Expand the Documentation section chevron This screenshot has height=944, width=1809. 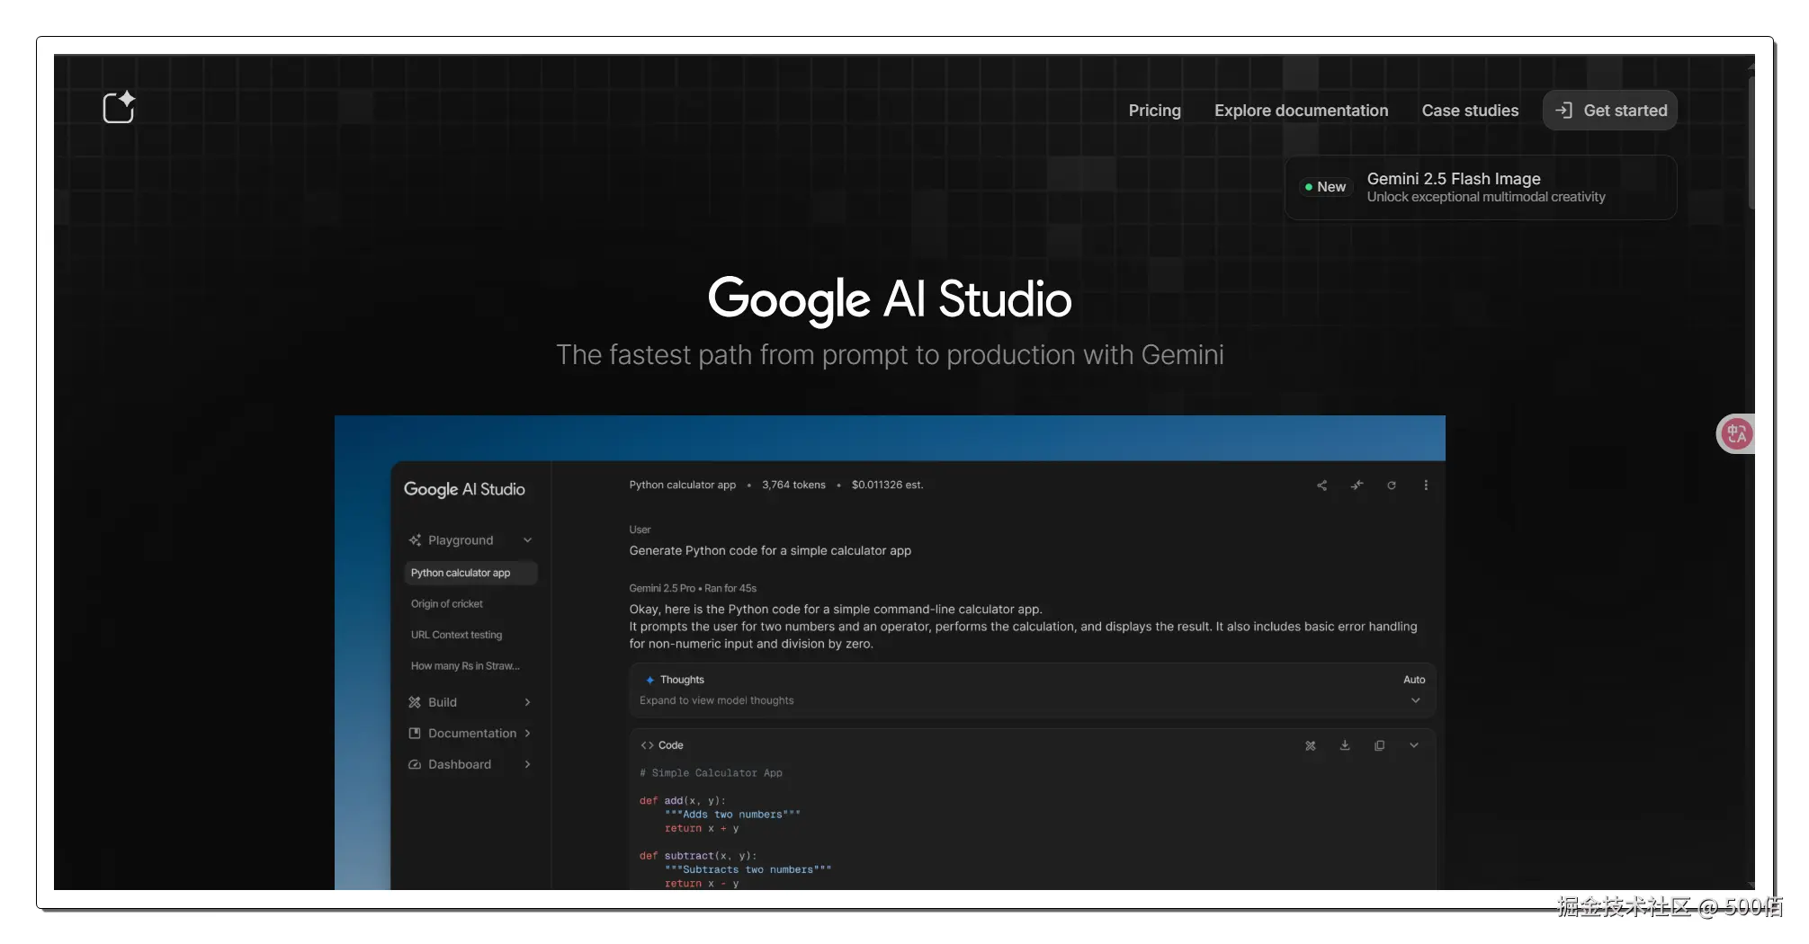coord(527,734)
